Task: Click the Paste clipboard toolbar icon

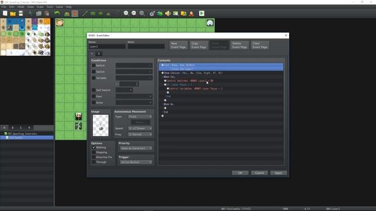Action: (x=47, y=13)
